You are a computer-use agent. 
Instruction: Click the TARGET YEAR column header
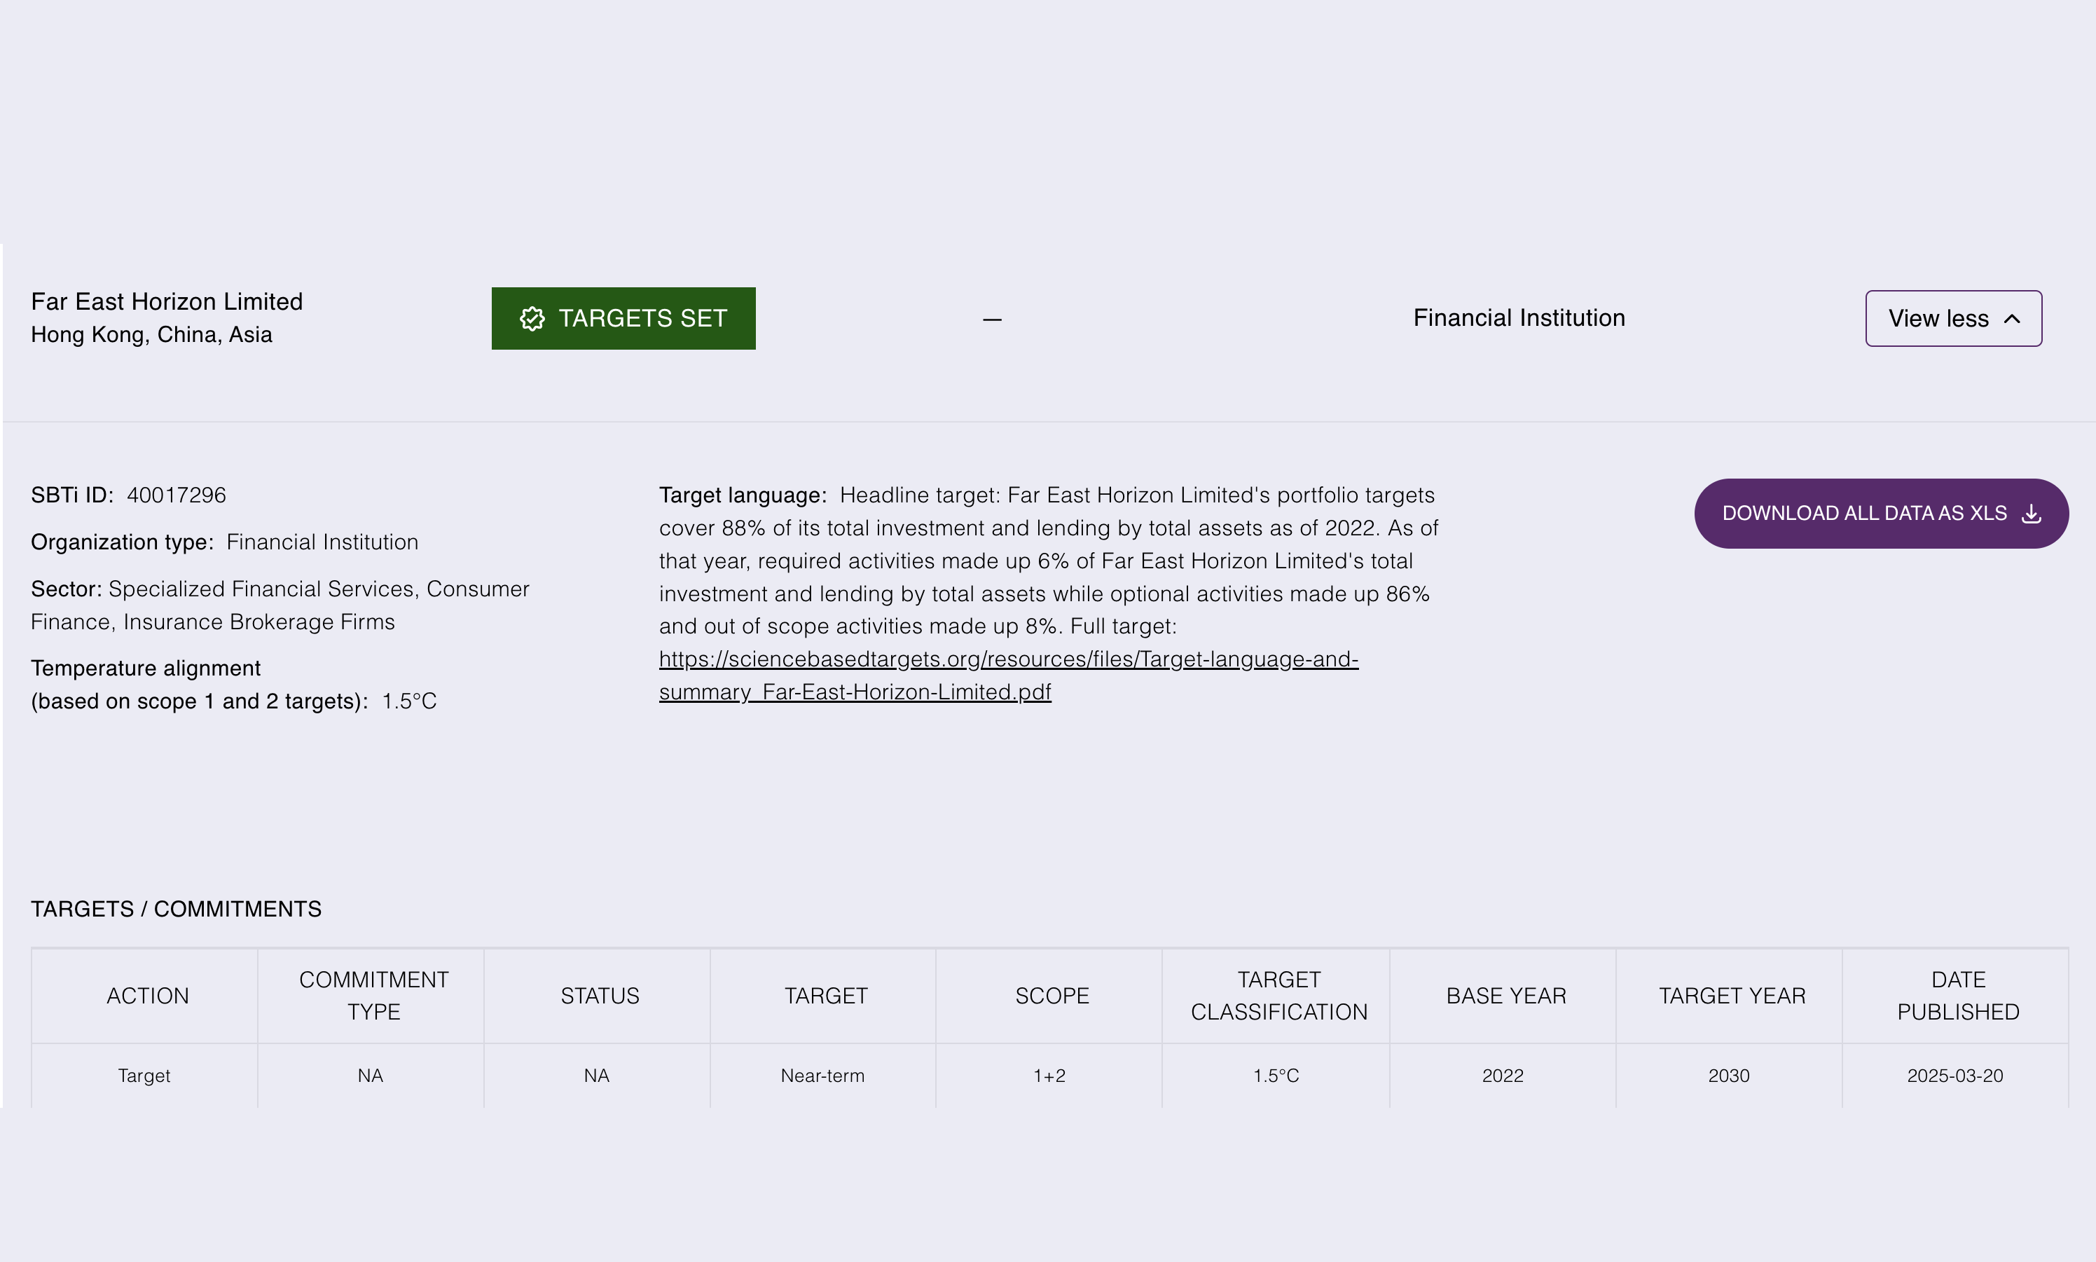(1731, 996)
